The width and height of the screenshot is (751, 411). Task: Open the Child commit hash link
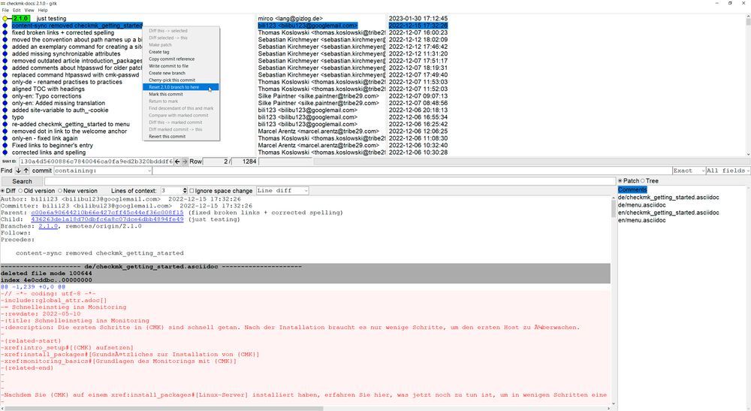pyautogui.click(x=107, y=219)
